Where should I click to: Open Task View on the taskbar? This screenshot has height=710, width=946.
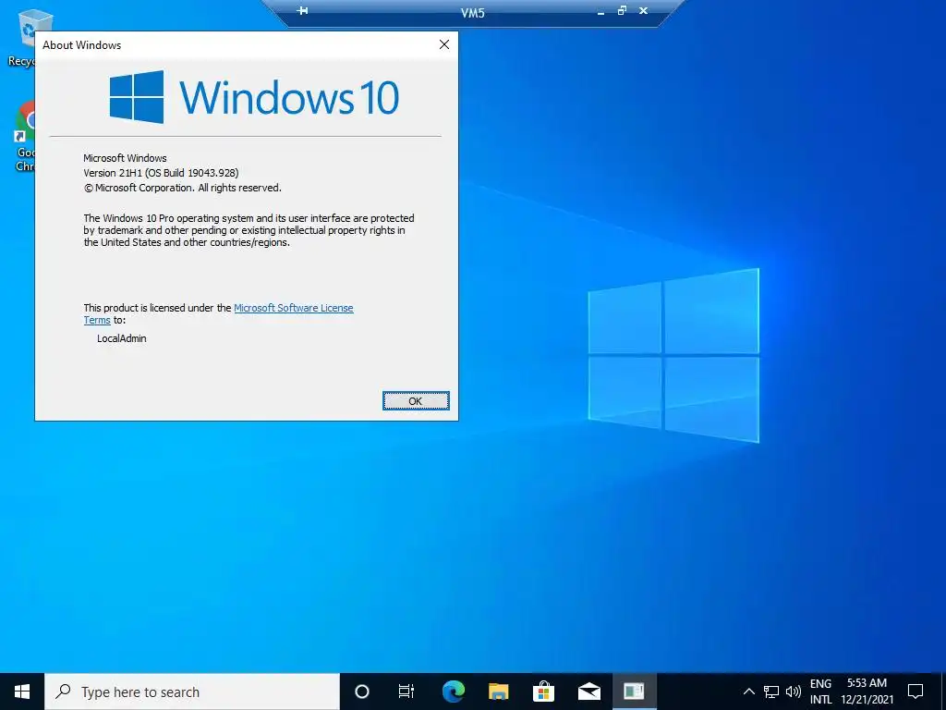point(406,692)
